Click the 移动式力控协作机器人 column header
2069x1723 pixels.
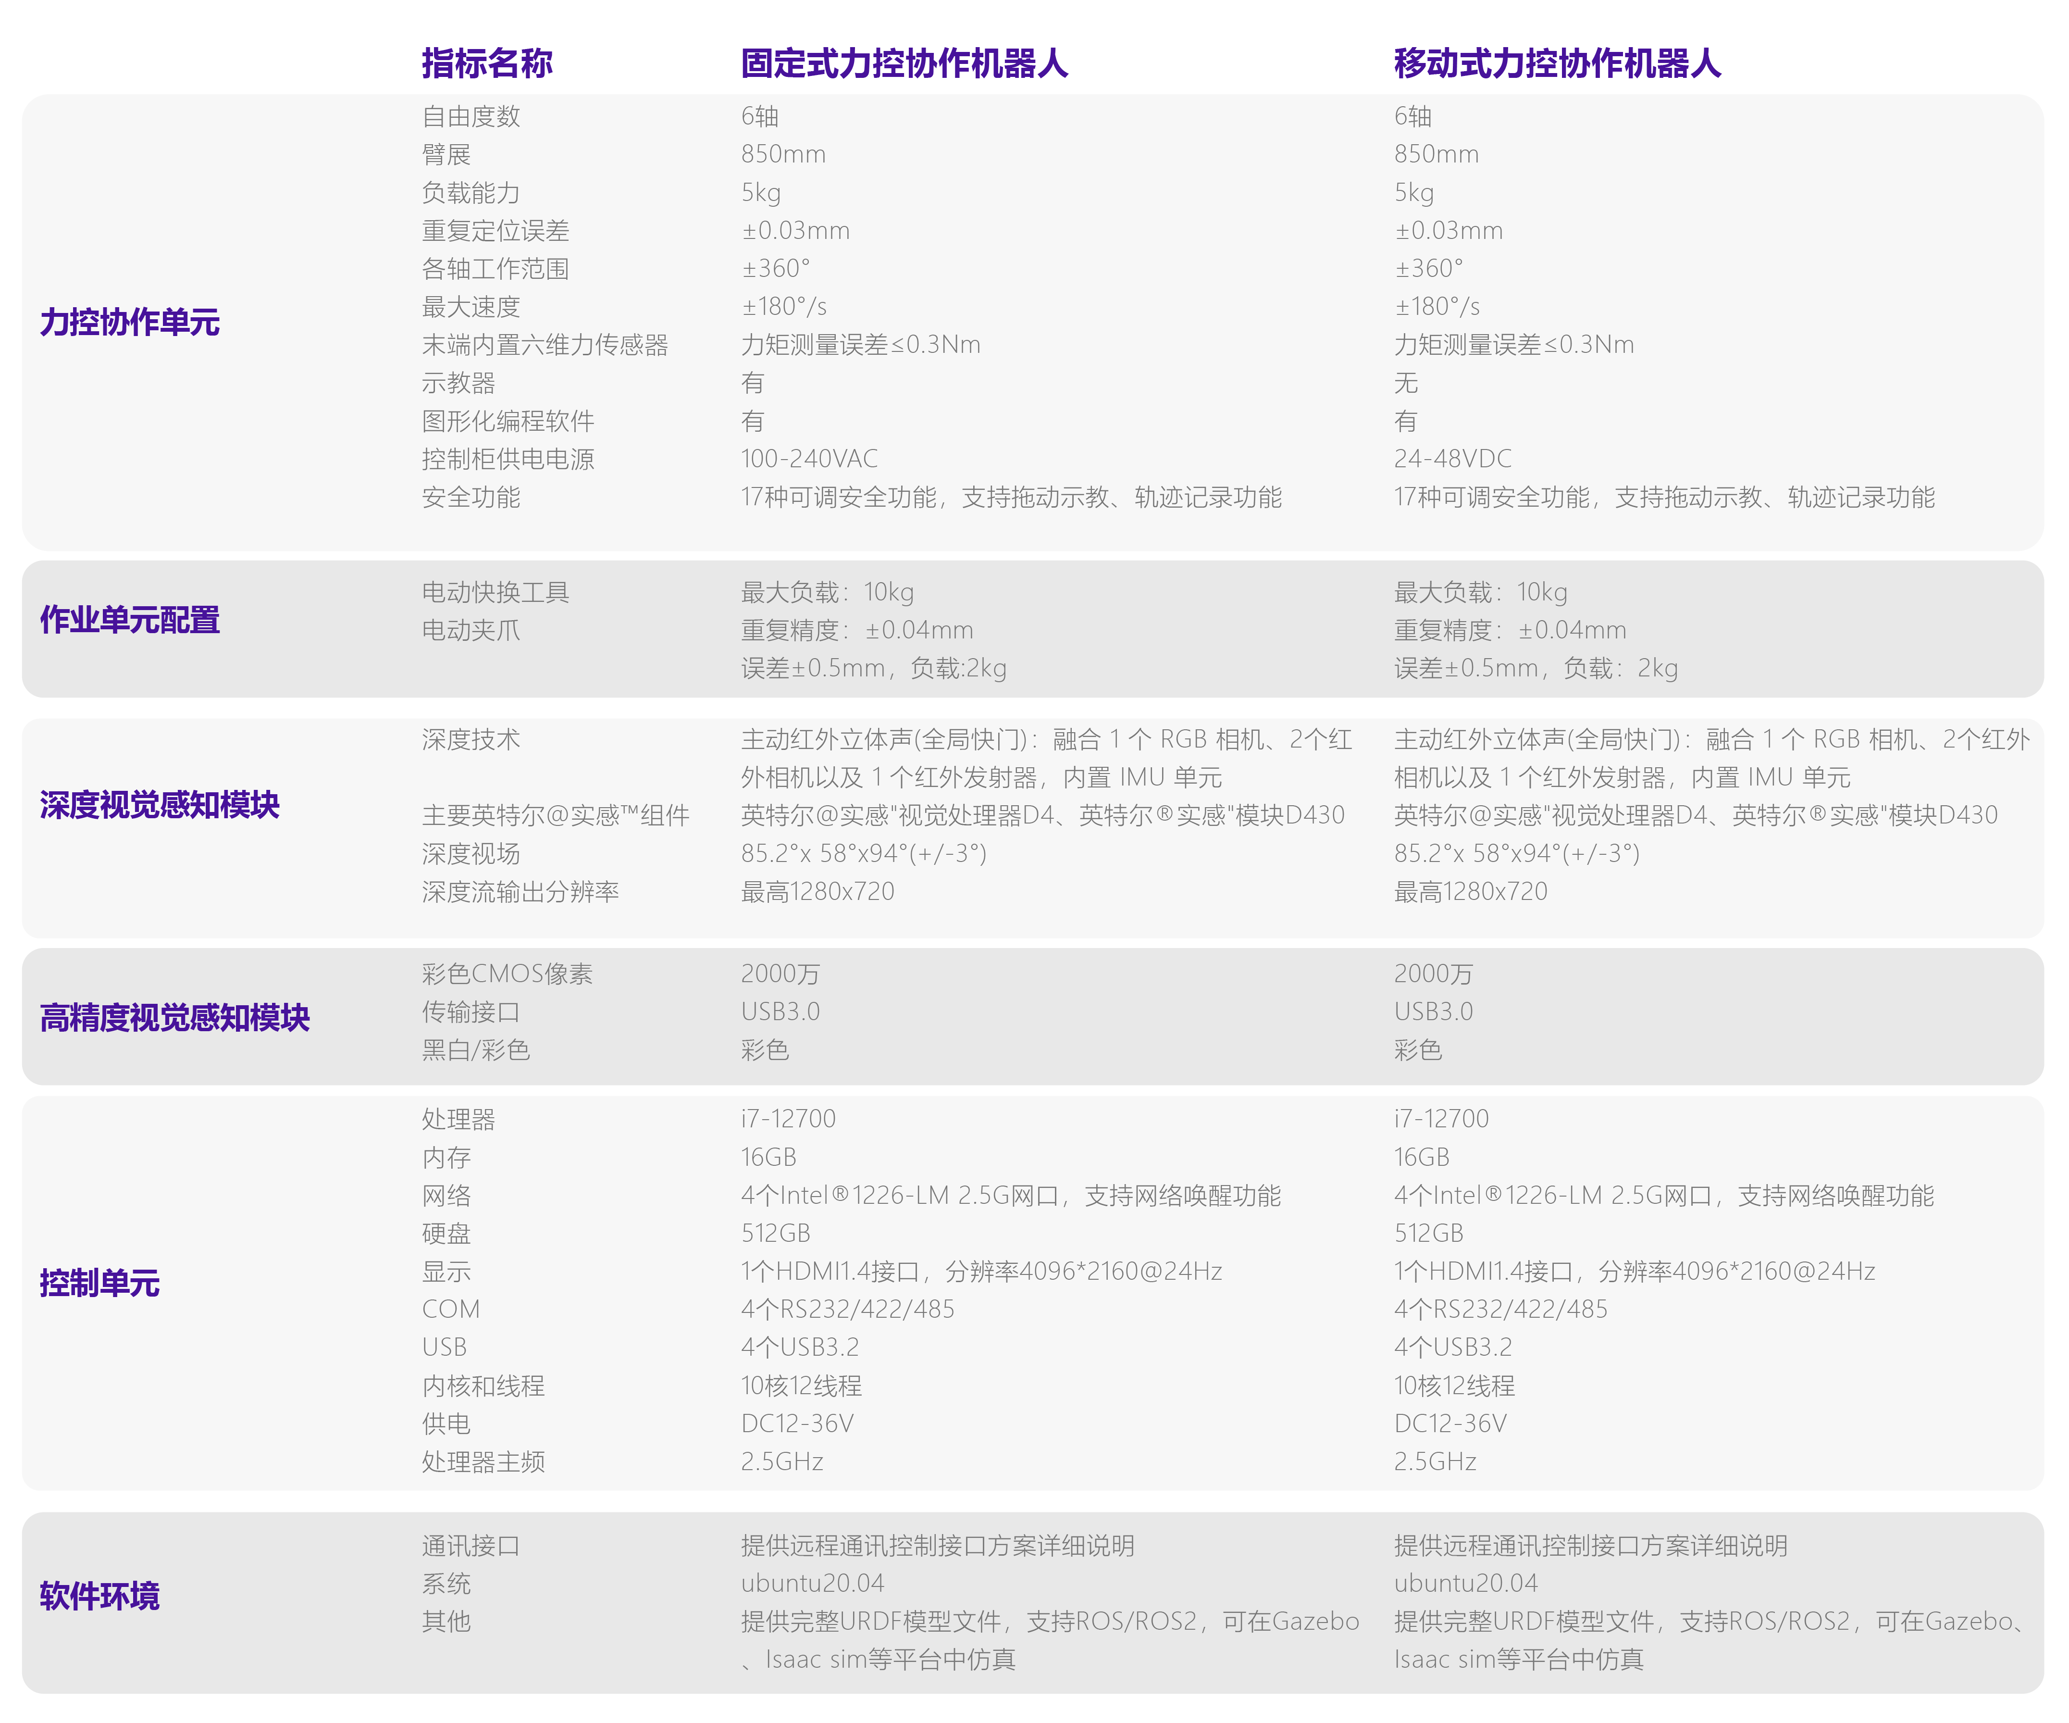[x=1557, y=63]
